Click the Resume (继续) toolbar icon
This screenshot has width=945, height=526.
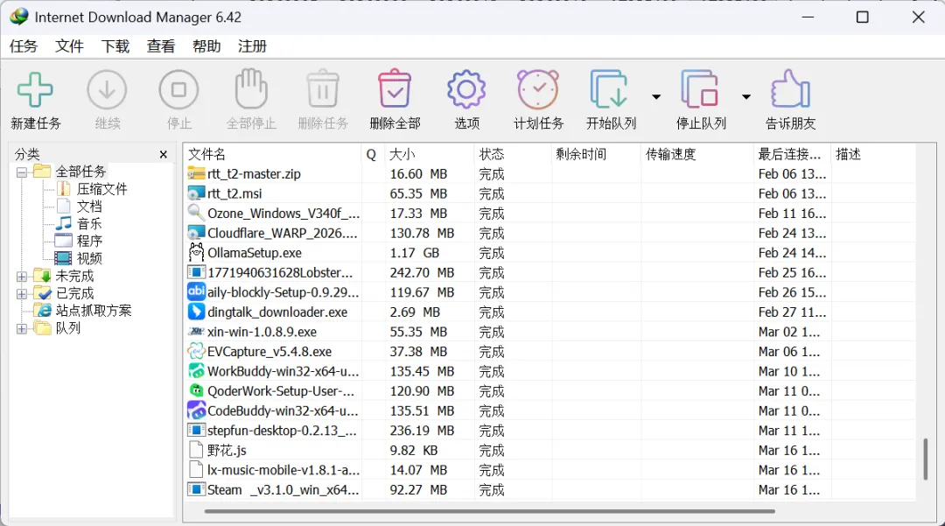(107, 90)
